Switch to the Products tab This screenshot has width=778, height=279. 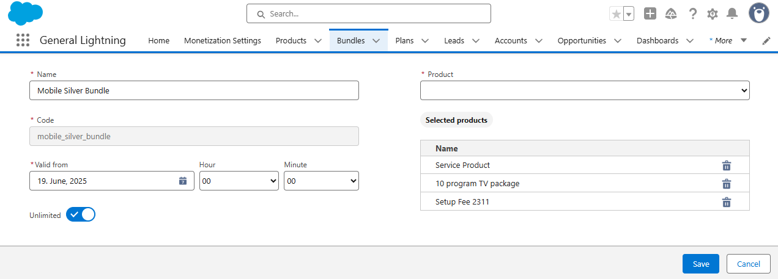(291, 41)
